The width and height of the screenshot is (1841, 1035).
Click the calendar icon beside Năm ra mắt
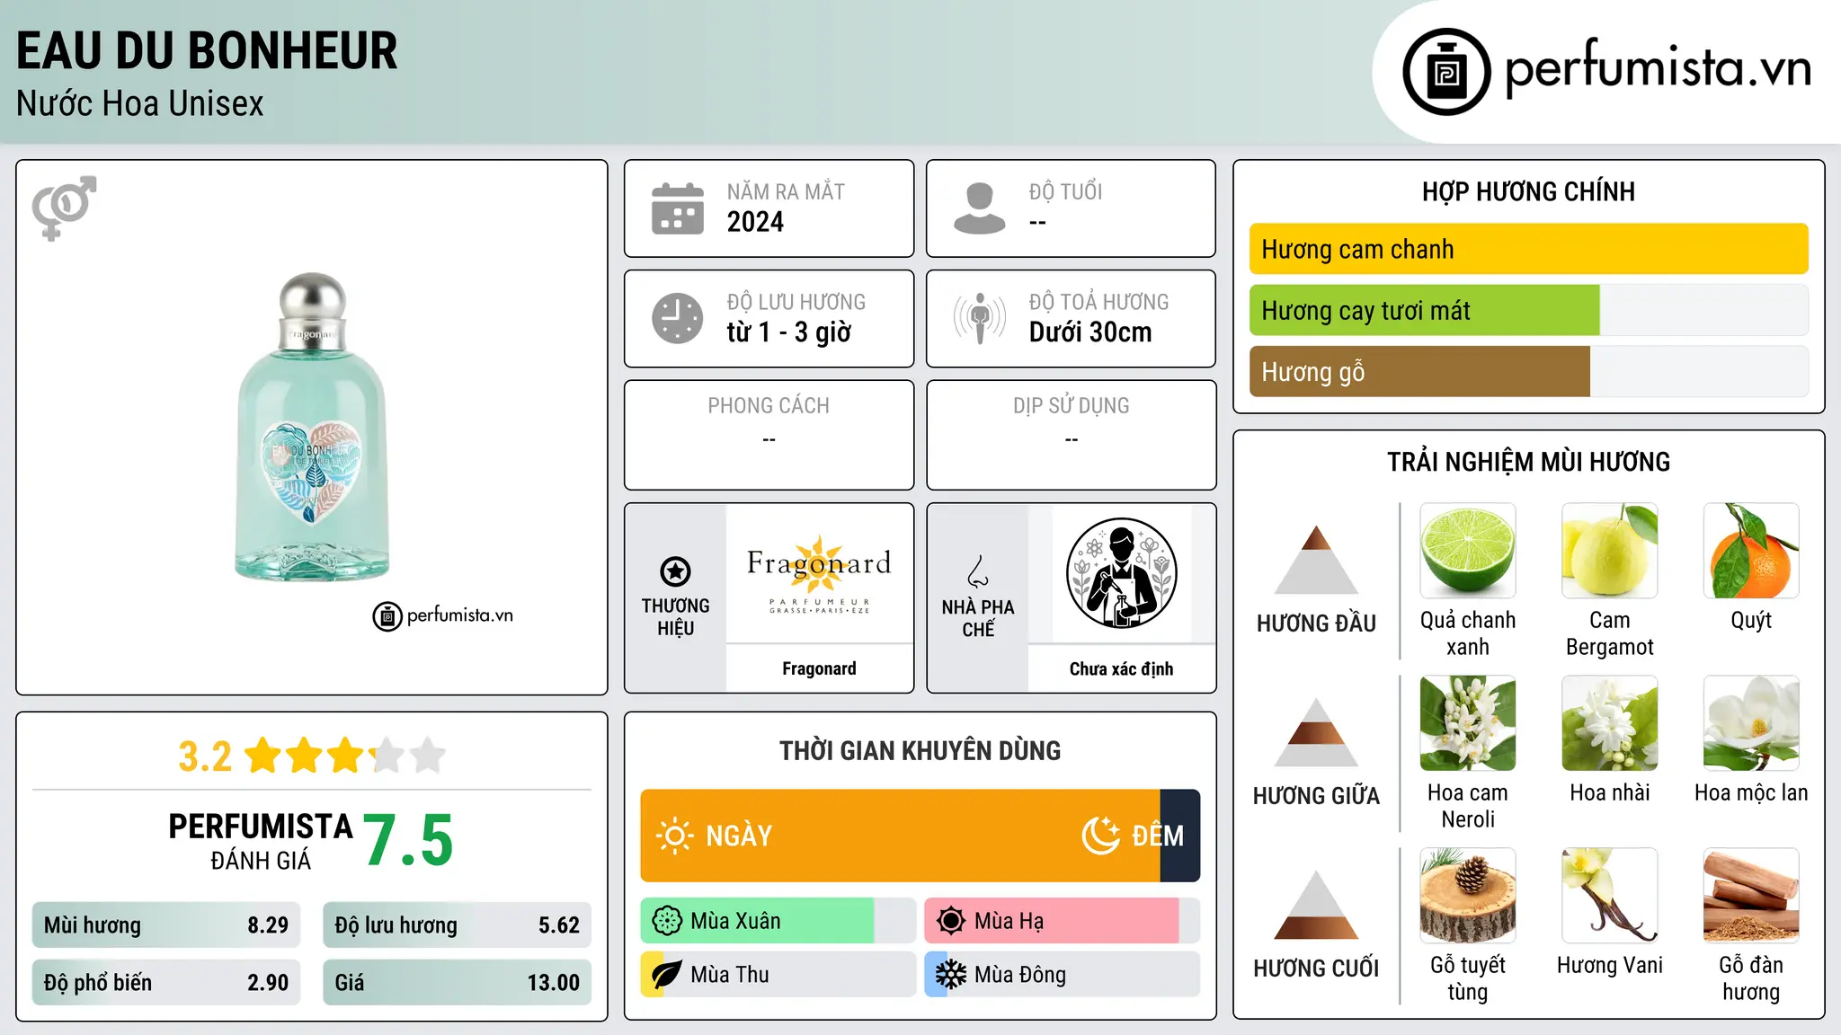[678, 208]
